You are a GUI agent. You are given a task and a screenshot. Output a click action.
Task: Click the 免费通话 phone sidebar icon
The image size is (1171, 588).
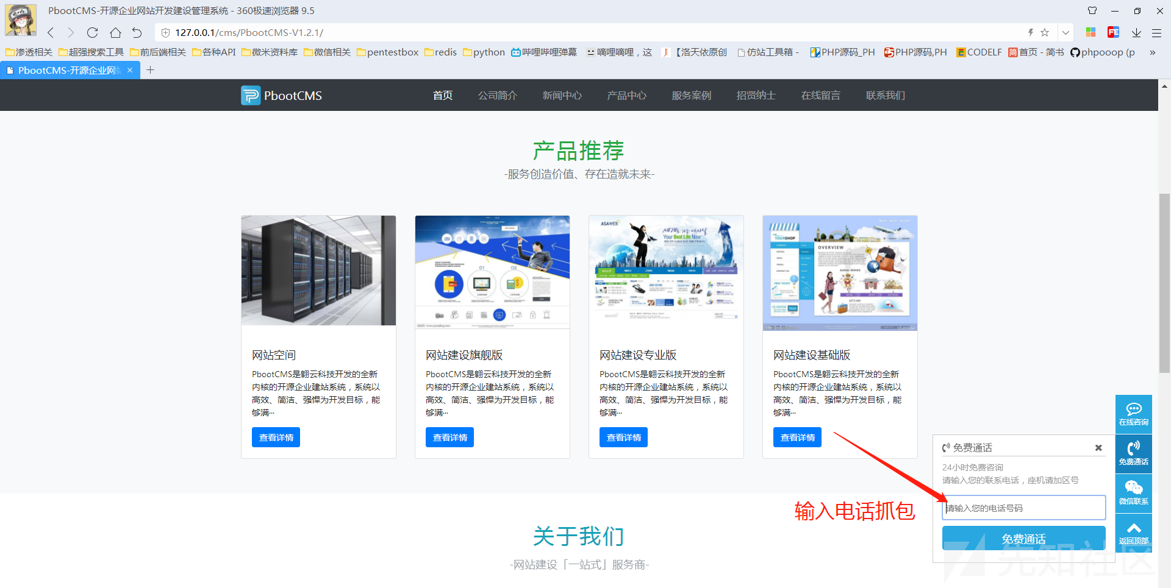click(x=1134, y=454)
